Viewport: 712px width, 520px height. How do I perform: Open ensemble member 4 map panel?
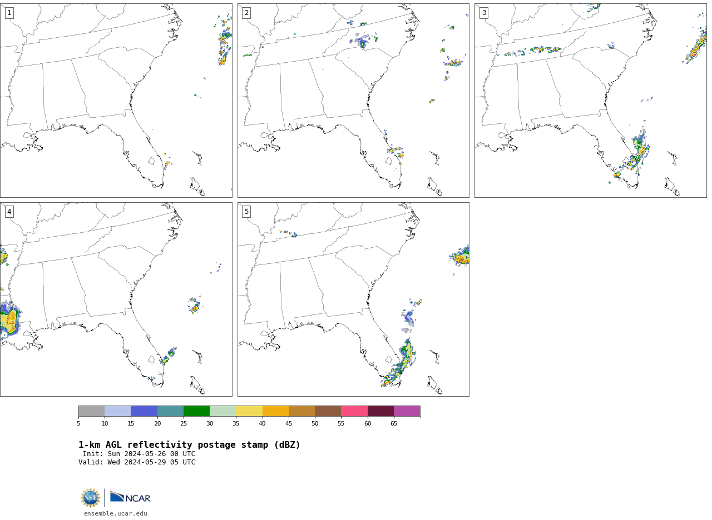(116, 299)
